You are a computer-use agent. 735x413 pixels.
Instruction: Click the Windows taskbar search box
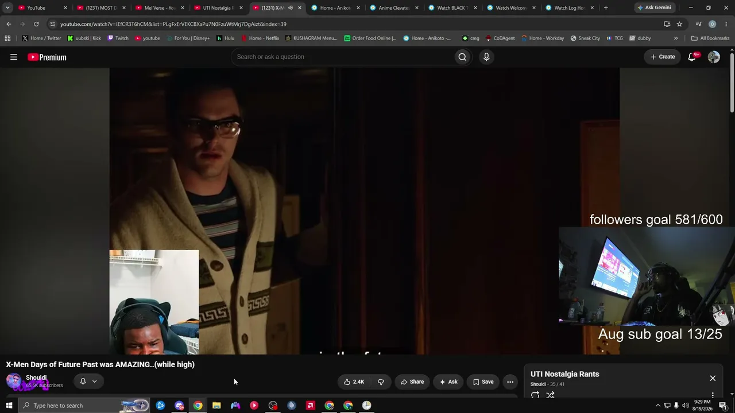[84, 406]
